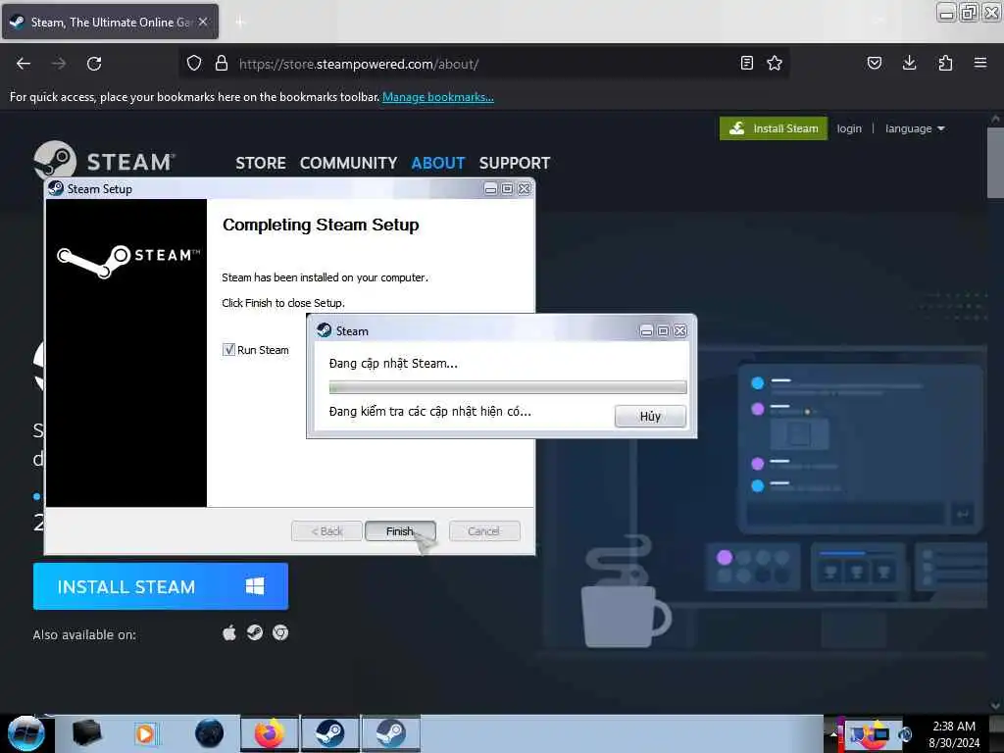Screen dimensions: 1004x753
Task: Go back with the browser back arrow
Action: (24, 64)
